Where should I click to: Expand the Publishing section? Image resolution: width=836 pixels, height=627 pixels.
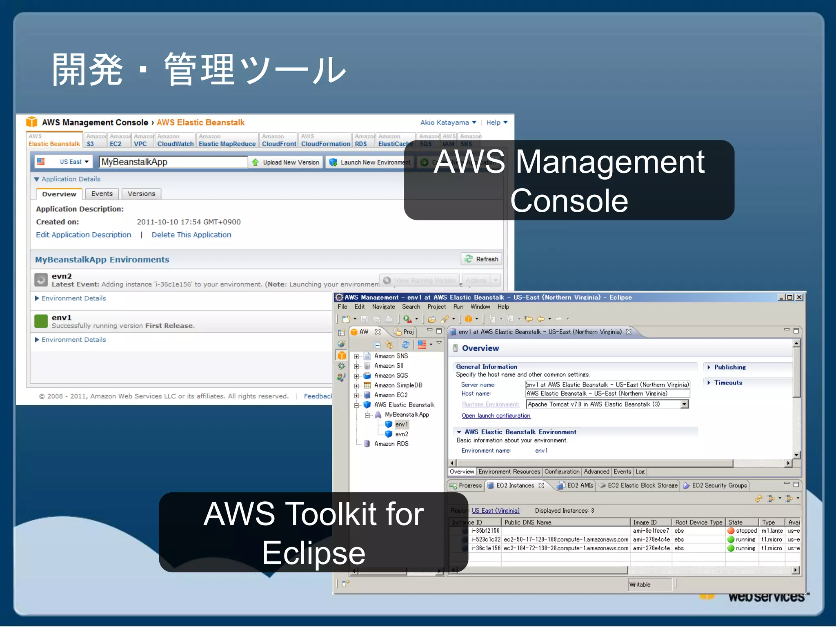[709, 367]
